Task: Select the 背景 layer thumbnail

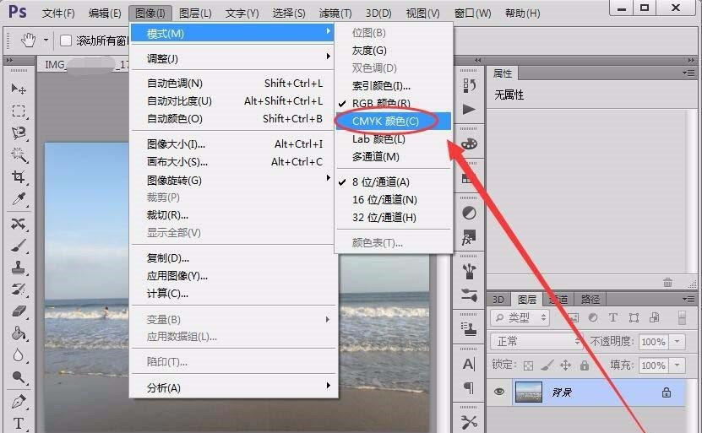Action: (529, 392)
